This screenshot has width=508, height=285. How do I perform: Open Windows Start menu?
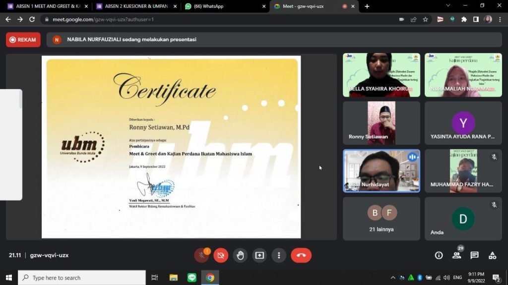coord(9,278)
